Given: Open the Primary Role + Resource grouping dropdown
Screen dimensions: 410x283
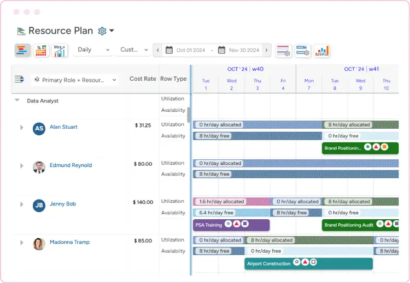Looking at the screenshot, I should (x=75, y=80).
